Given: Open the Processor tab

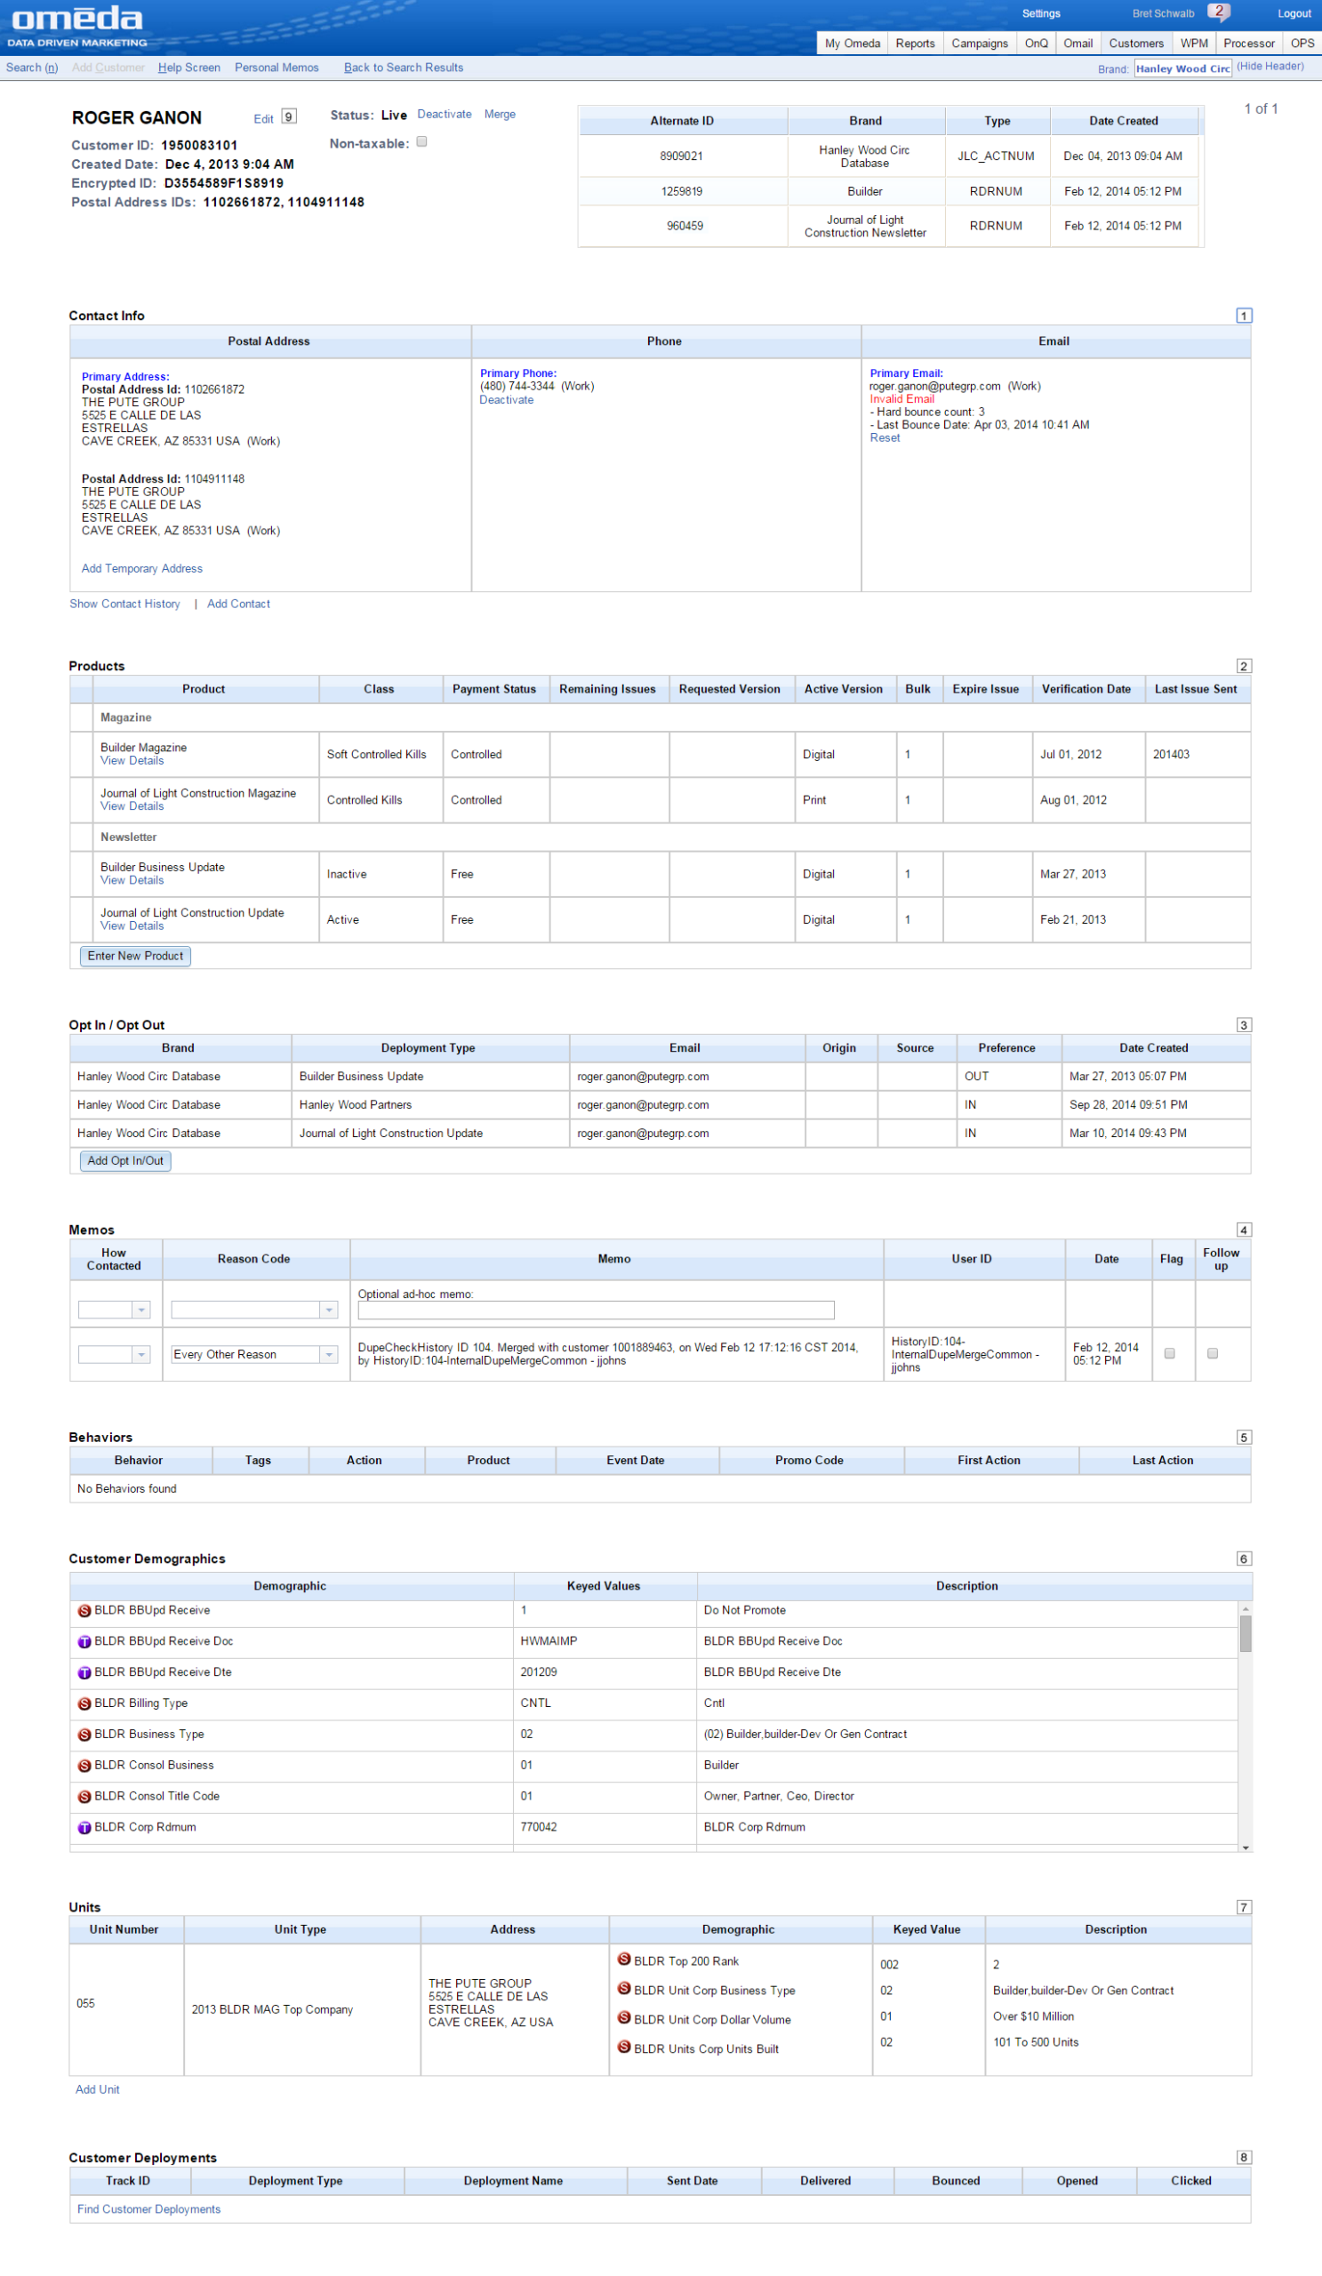Looking at the screenshot, I should point(1249,44).
